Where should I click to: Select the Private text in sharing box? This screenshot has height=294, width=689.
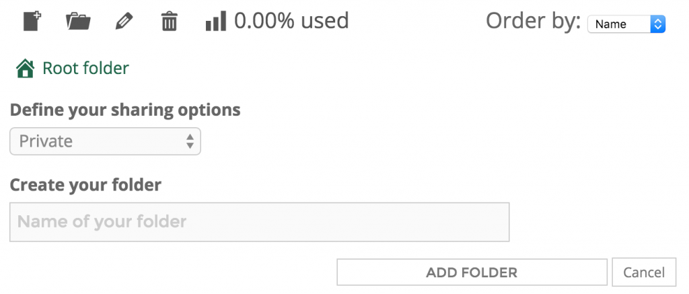point(46,141)
